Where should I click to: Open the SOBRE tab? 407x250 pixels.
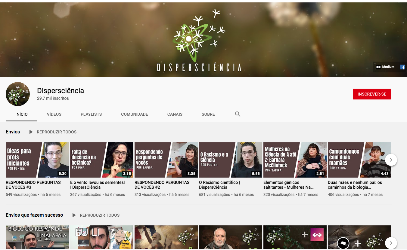click(x=208, y=114)
